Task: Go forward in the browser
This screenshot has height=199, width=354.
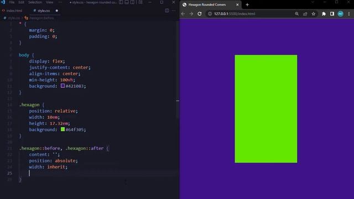Action: coord(191,14)
